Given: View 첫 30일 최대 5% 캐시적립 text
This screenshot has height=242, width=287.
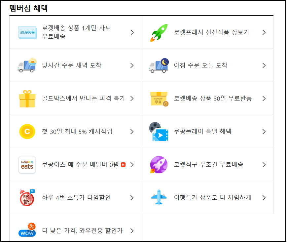Looking at the screenshot, I should pyautogui.click(x=77, y=131).
